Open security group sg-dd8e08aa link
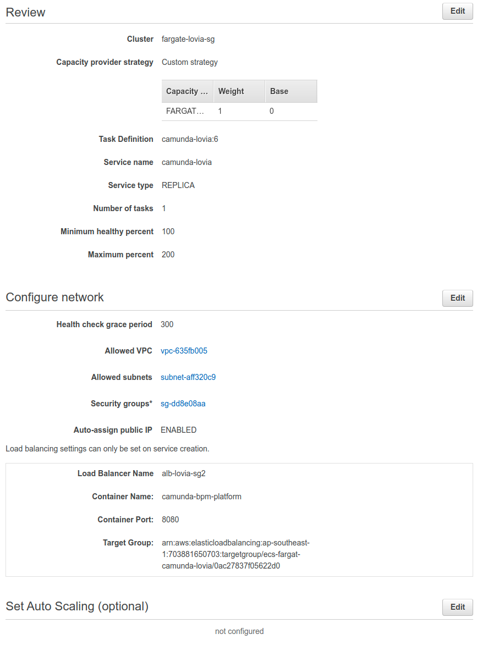The image size is (477, 645). [183, 404]
